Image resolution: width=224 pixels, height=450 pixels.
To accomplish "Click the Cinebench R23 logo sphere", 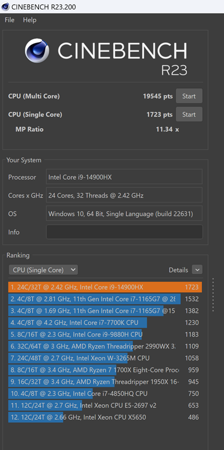I will point(37,51).
